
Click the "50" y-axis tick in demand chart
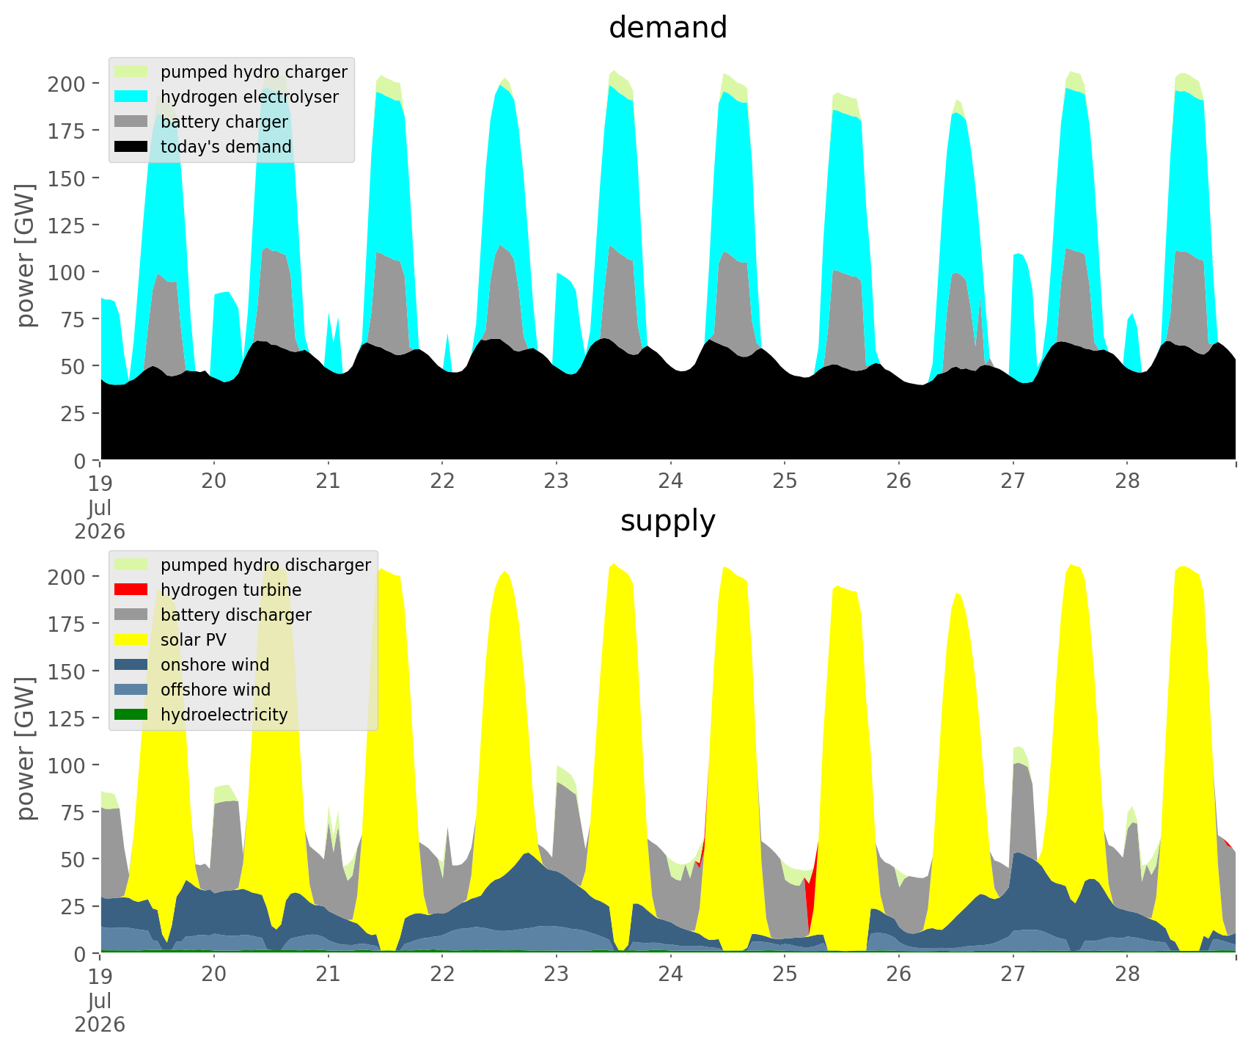pos(73,366)
